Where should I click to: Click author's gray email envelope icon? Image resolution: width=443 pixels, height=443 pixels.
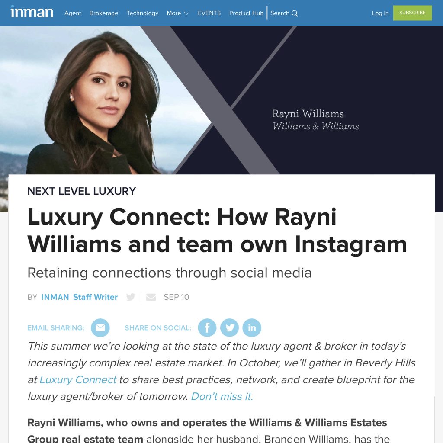[x=151, y=297]
